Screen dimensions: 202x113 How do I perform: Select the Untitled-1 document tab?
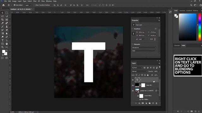point(21,9)
